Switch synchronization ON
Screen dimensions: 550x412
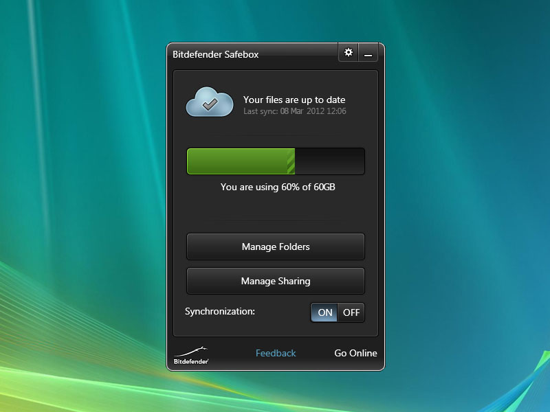[324, 312]
